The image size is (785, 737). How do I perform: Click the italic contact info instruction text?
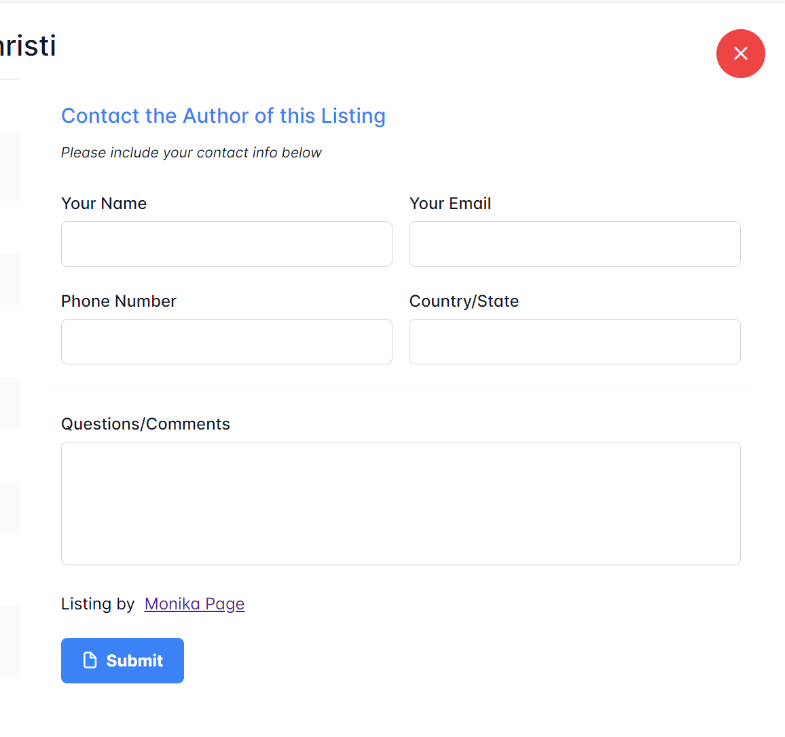(191, 153)
